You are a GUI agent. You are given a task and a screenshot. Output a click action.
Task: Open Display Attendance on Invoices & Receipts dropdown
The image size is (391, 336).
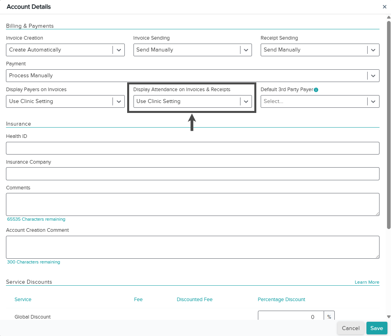[193, 101]
